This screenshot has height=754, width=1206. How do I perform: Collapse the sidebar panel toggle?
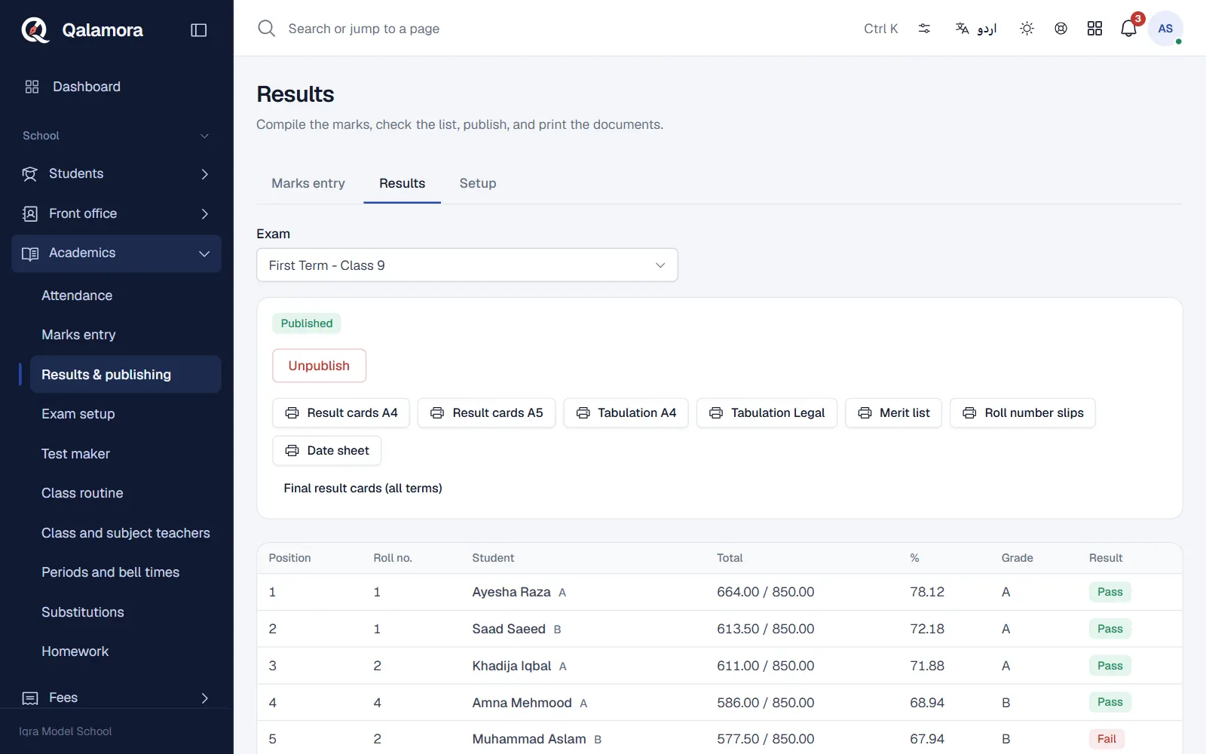[199, 30]
